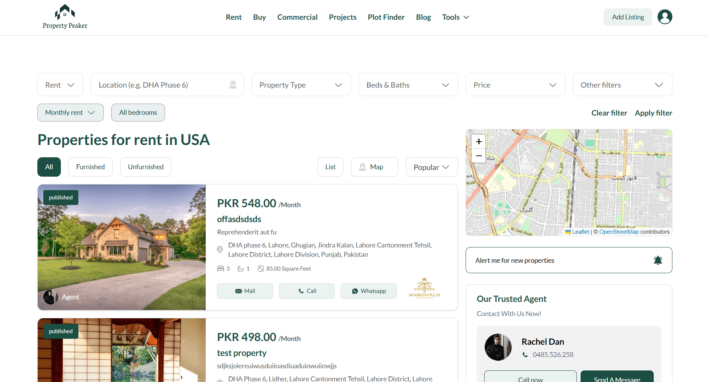Click phone number 0485.526.258
The image size is (709, 382).
tap(553, 355)
